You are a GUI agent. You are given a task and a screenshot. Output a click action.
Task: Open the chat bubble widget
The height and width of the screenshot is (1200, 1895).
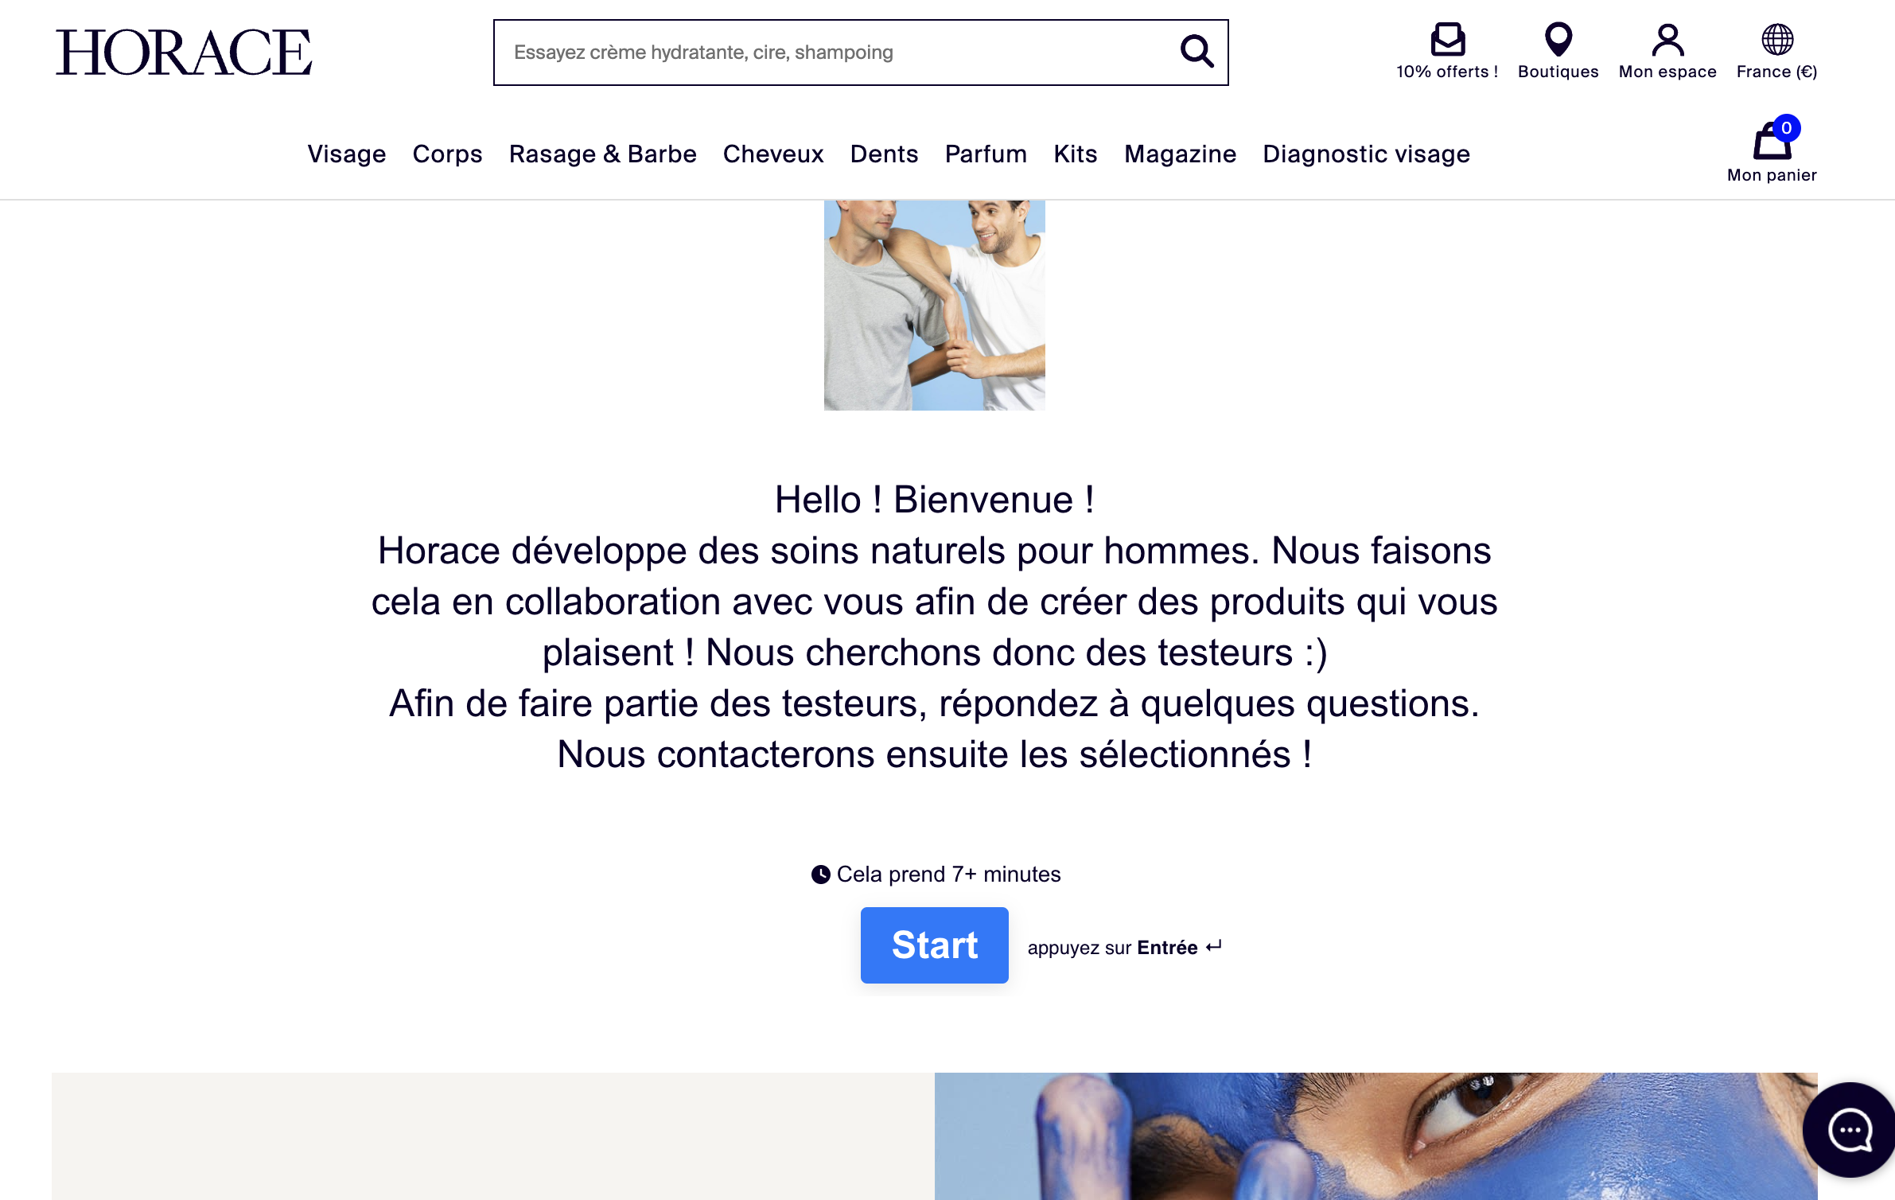pyautogui.click(x=1849, y=1129)
